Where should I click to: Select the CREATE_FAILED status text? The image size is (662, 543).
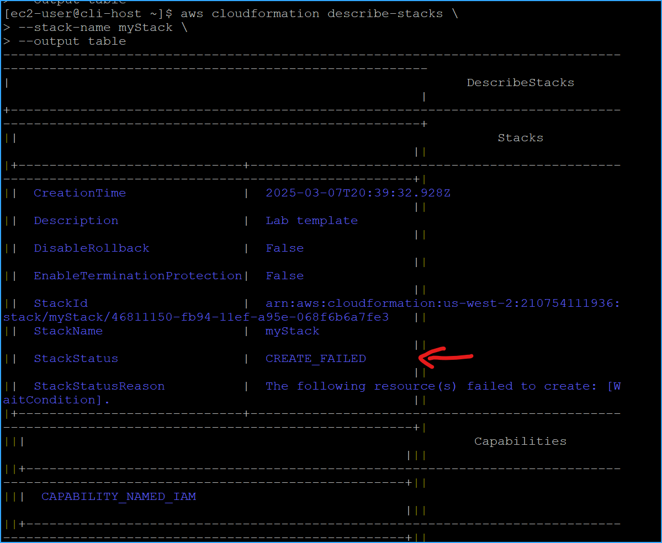point(315,358)
